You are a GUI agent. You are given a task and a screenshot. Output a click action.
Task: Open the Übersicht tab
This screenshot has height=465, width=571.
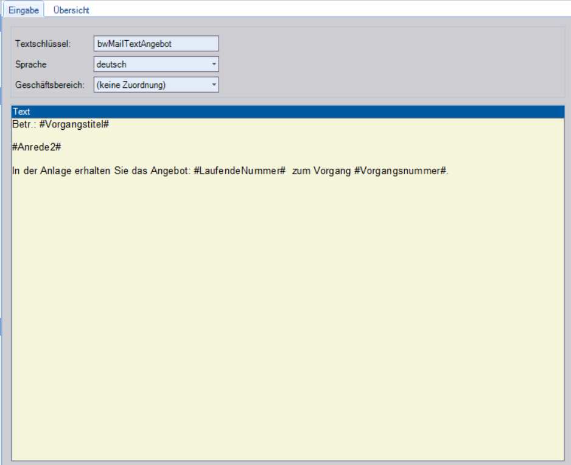71,10
